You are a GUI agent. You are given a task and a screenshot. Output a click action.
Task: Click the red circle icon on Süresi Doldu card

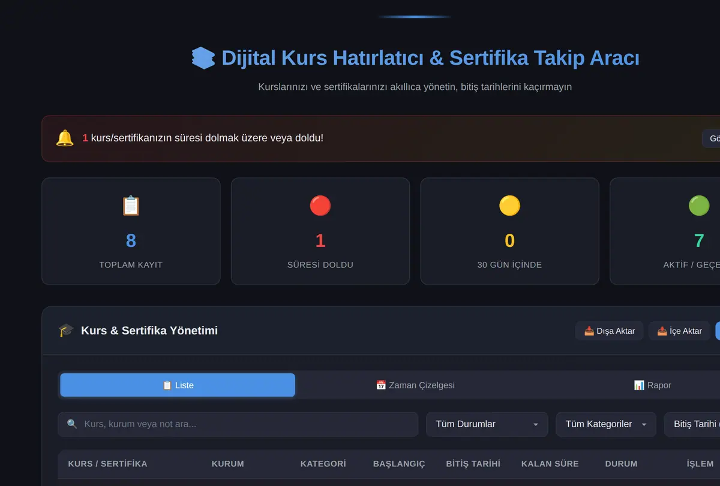(x=320, y=206)
